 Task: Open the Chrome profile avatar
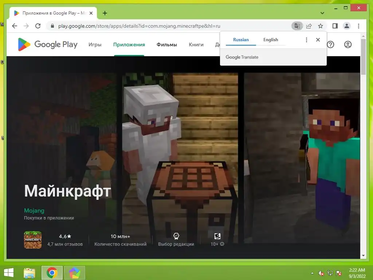click(347, 26)
